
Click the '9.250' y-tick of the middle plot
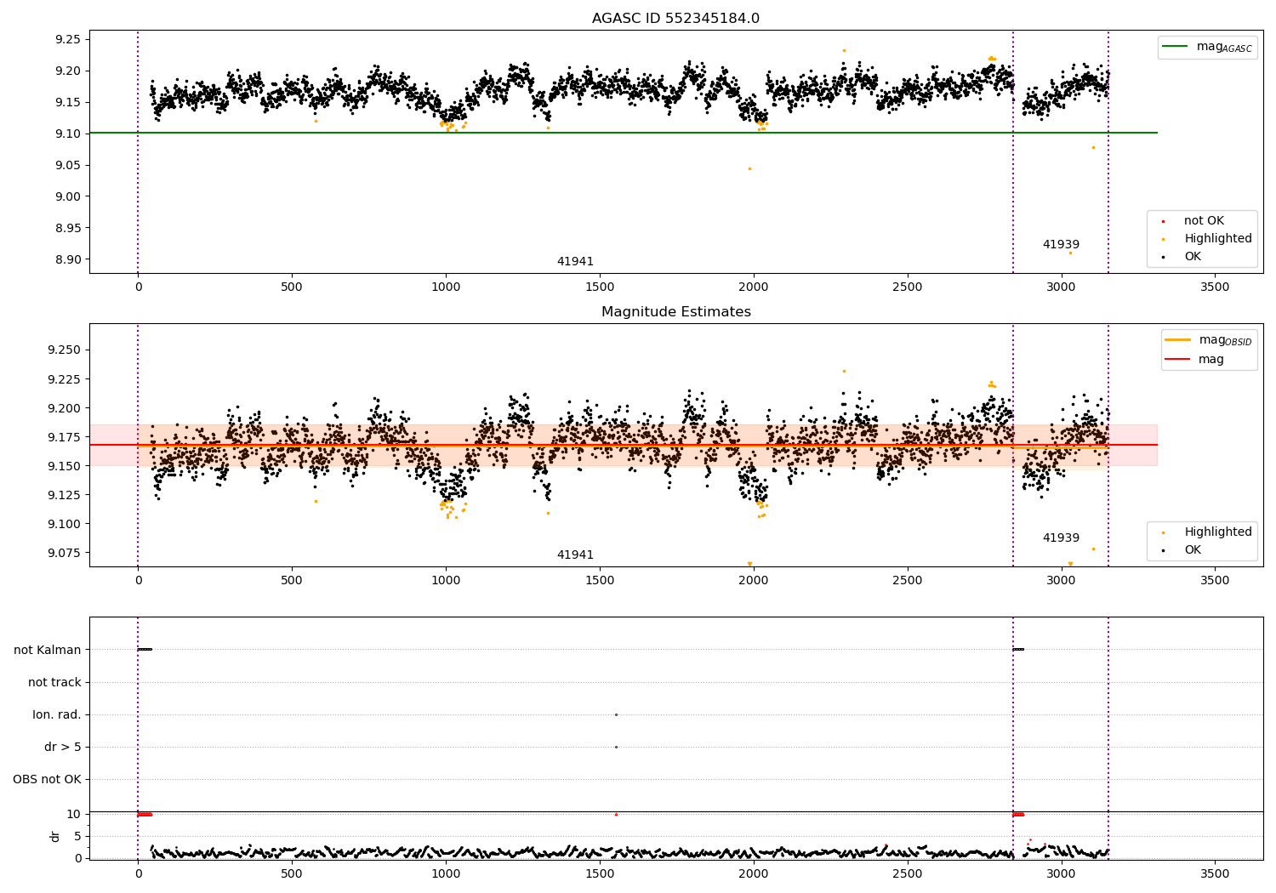[x=64, y=350]
